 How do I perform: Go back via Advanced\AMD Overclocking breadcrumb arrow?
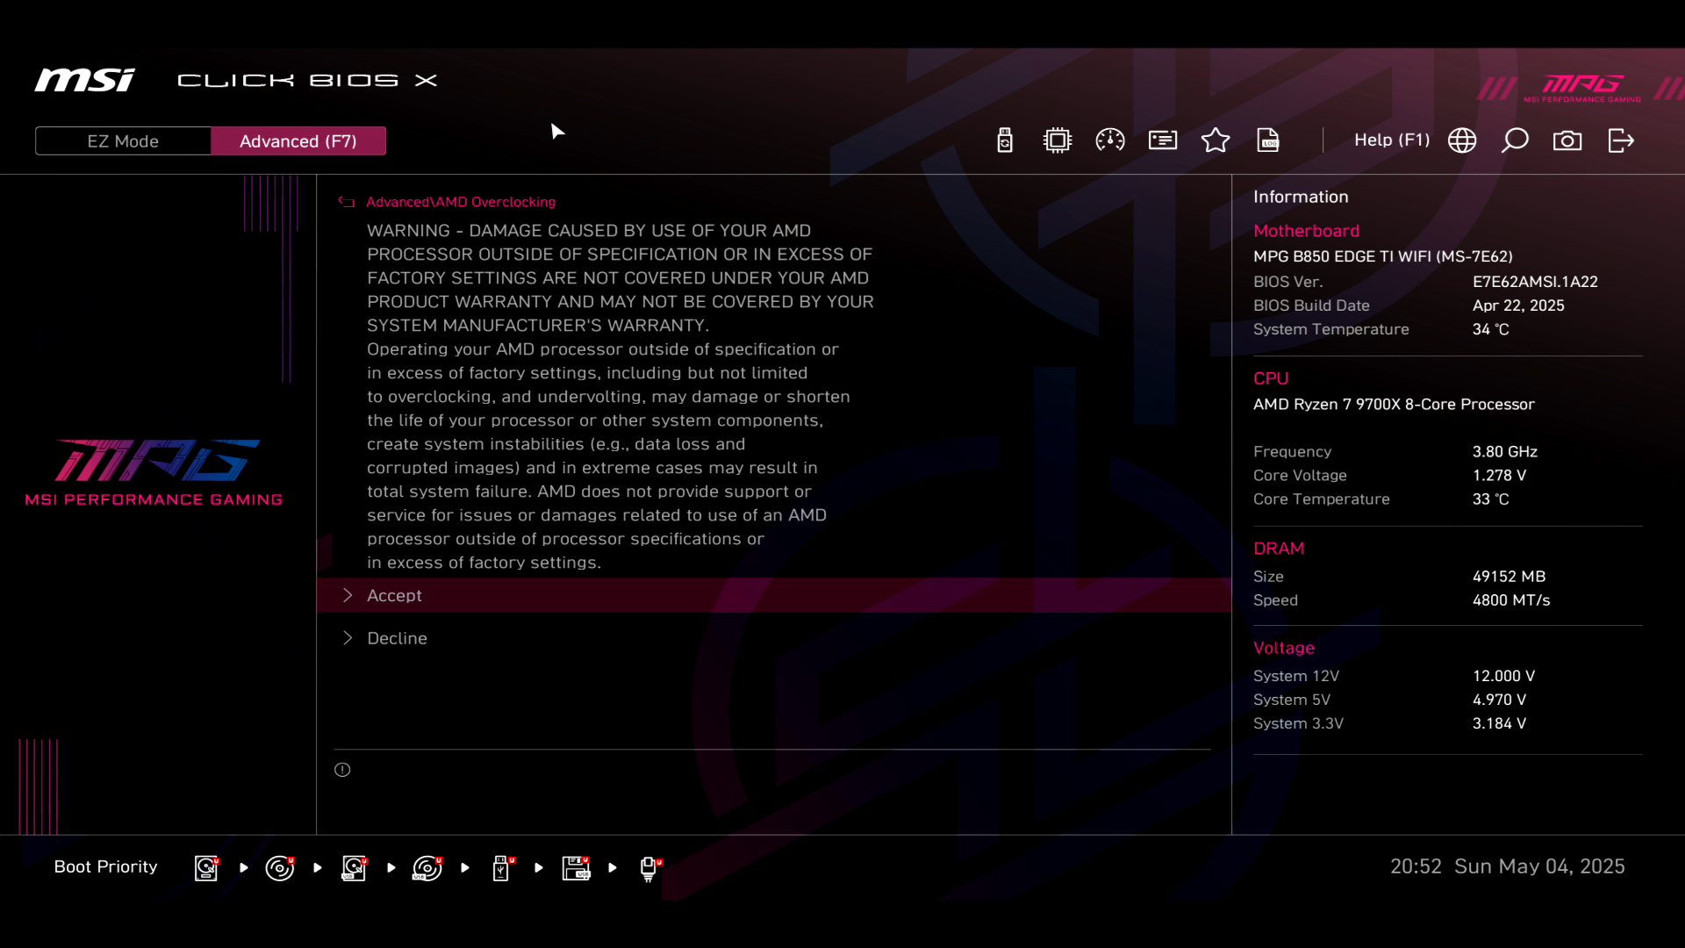(347, 202)
